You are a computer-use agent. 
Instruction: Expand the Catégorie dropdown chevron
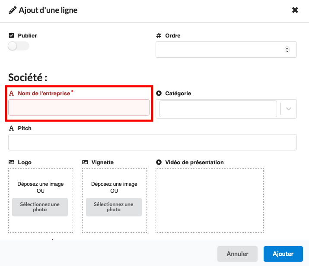point(289,109)
